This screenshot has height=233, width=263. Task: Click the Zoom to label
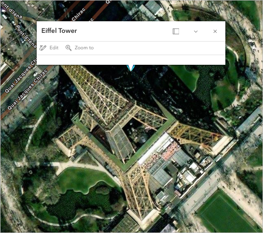click(84, 48)
